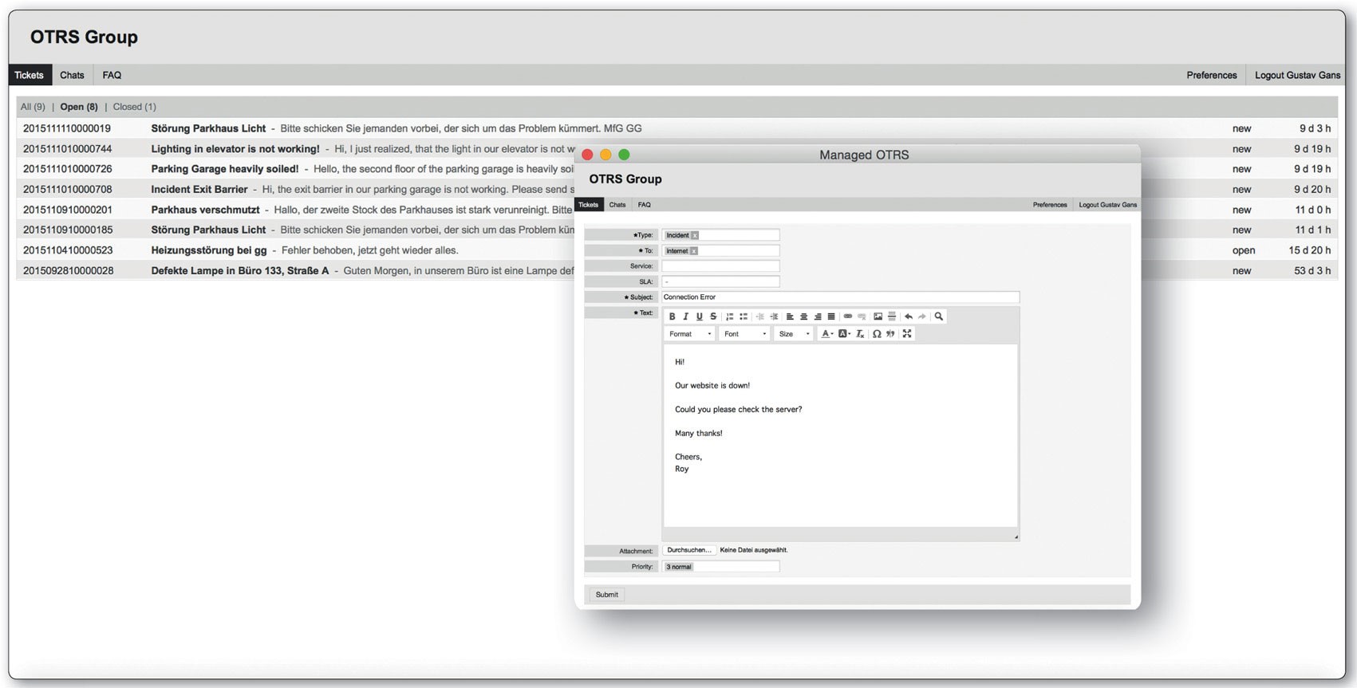The height and width of the screenshot is (688, 1357).
Task: Toggle bold formatting in the text editor
Action: click(672, 316)
